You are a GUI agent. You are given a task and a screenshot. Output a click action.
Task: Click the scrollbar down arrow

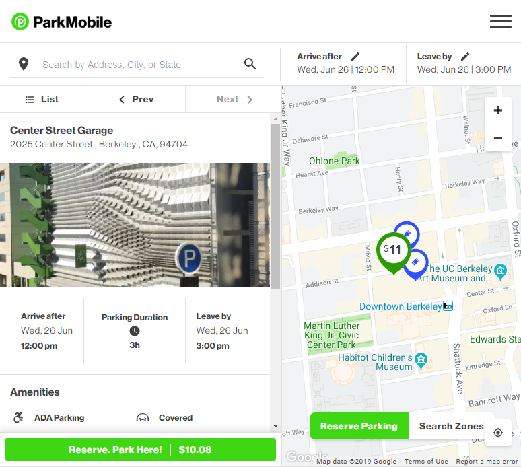(275, 426)
